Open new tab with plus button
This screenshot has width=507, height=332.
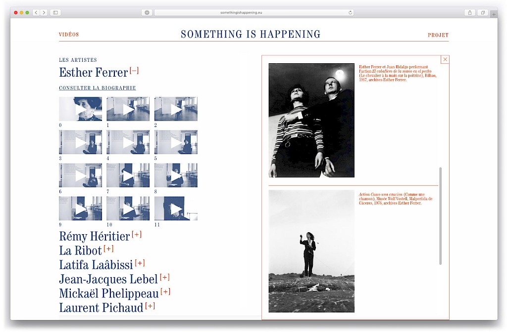click(x=493, y=14)
